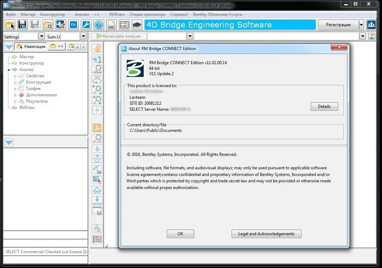Click the orange swap arrows icon at far right
The width and height of the screenshot is (382, 268).
click(371, 36)
